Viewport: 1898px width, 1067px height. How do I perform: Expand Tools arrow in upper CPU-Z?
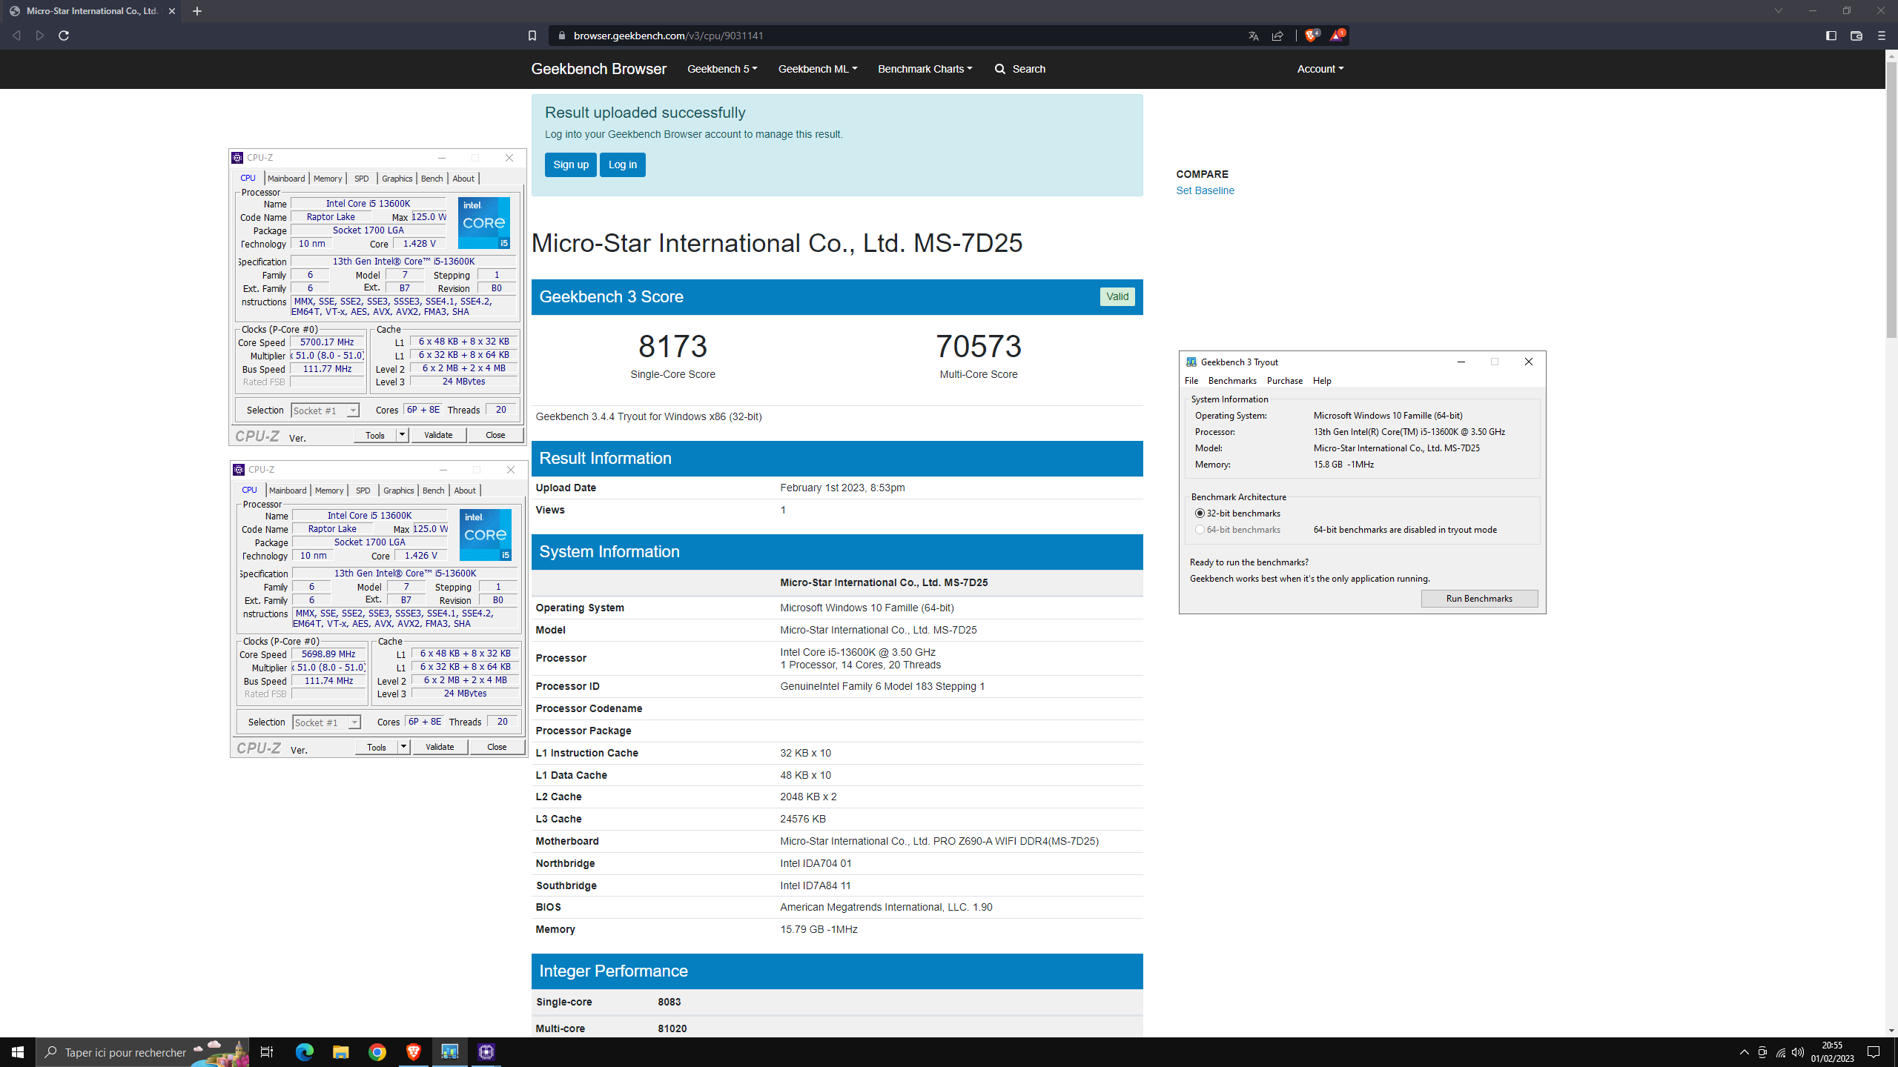402,435
